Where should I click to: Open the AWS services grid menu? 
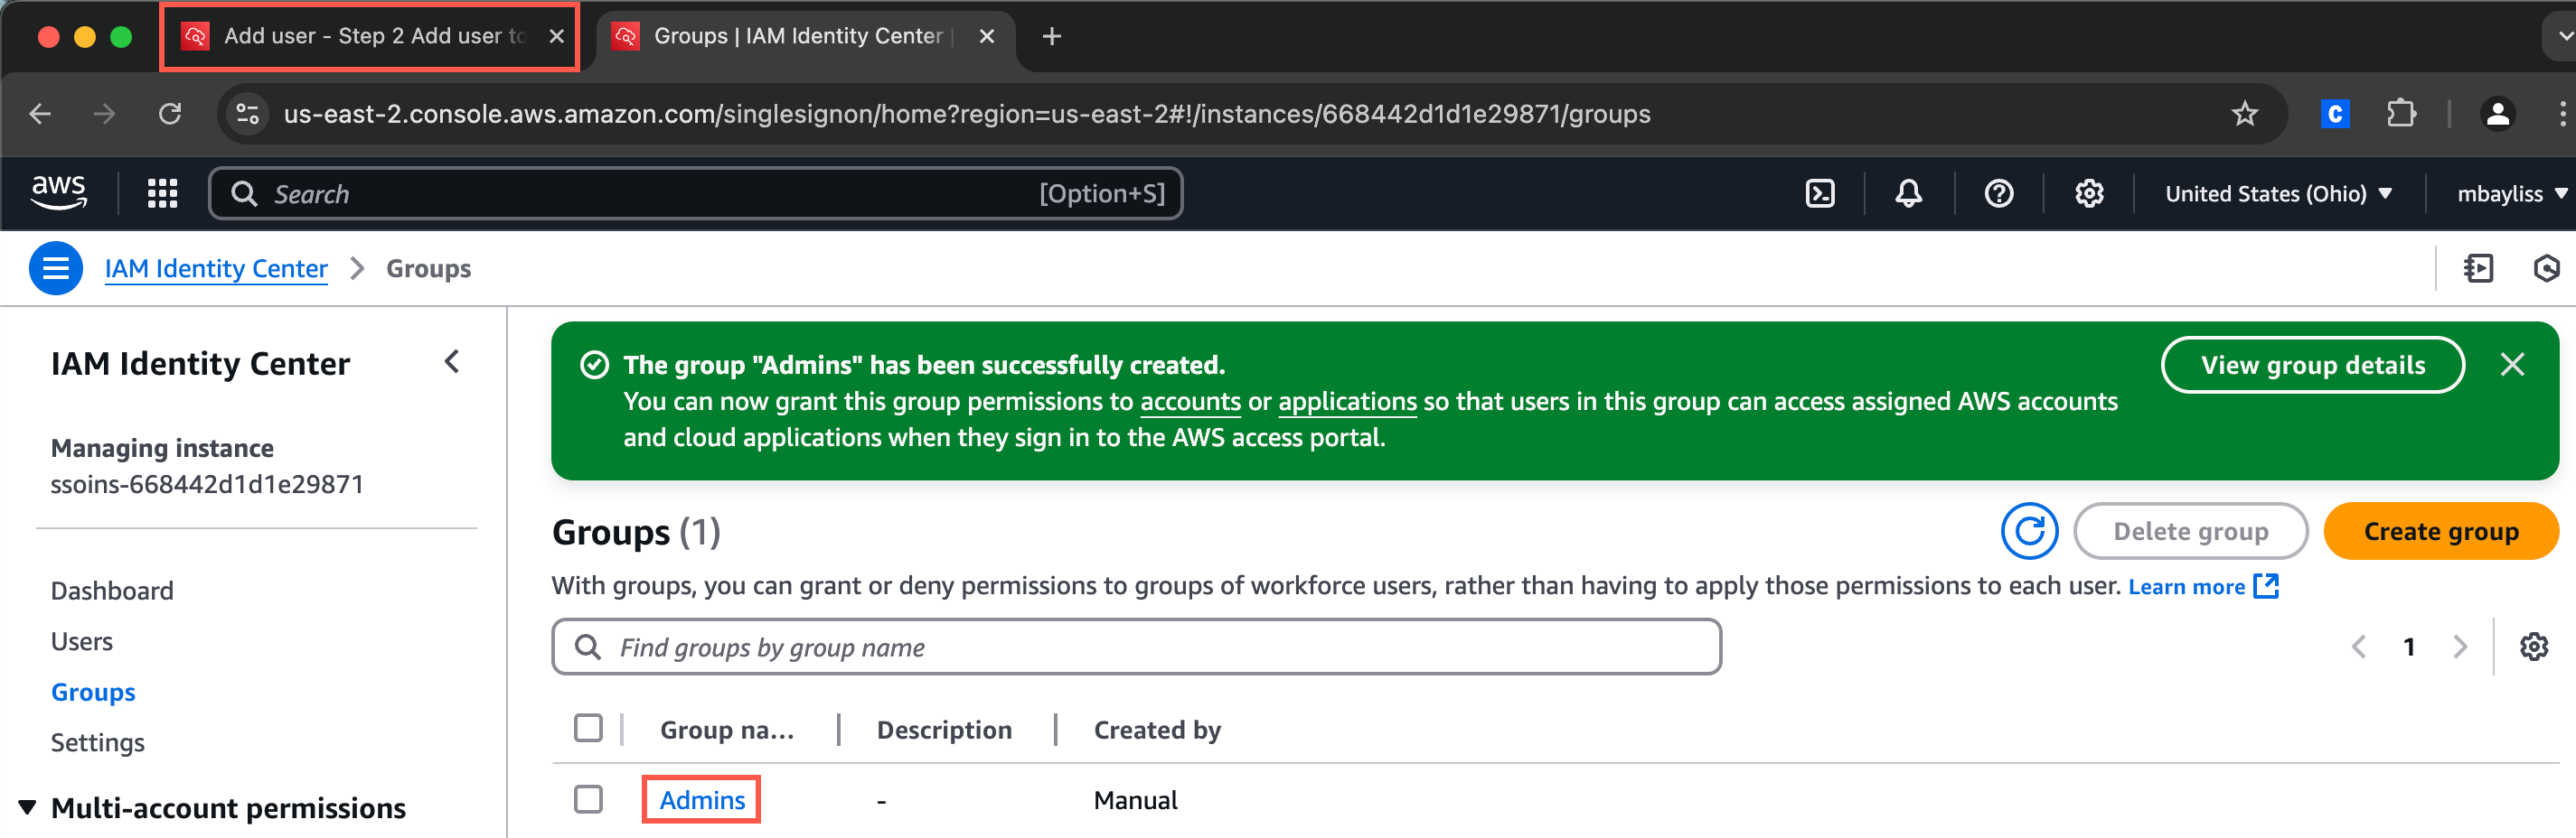[162, 192]
